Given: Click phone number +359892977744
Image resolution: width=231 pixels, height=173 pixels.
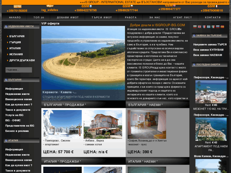Looking at the screenshot, I should click(x=126, y=10).
